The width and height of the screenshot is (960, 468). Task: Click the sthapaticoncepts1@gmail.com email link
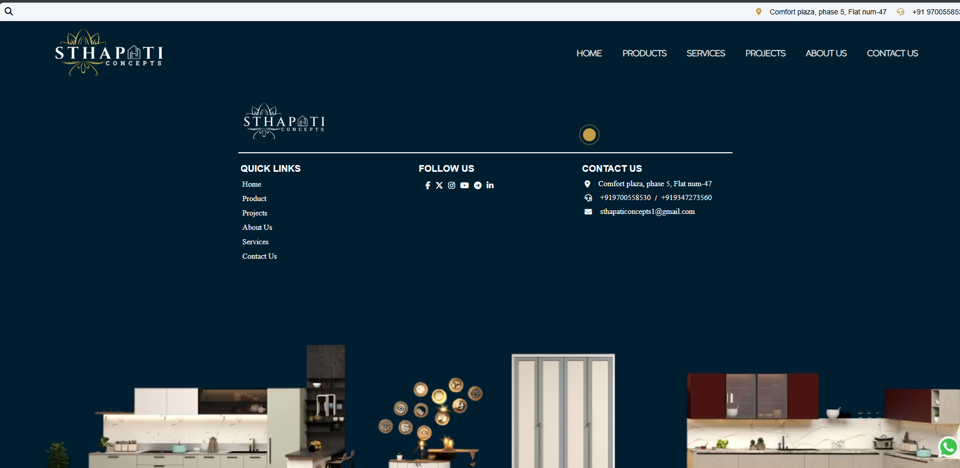tap(647, 212)
